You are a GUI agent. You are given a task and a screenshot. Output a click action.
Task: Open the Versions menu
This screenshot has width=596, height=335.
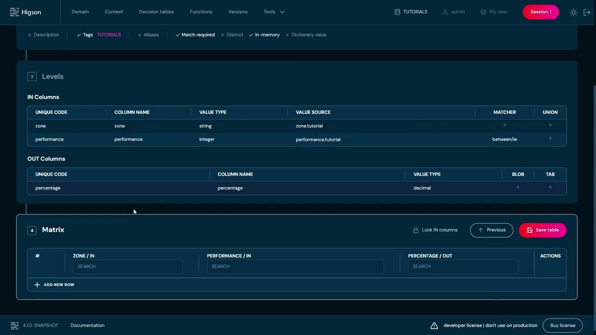238,12
